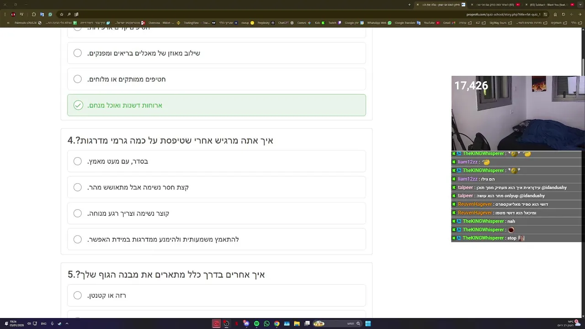585x329 pixels.
Task: Click the webcam stream overlay video
Action: (517, 113)
